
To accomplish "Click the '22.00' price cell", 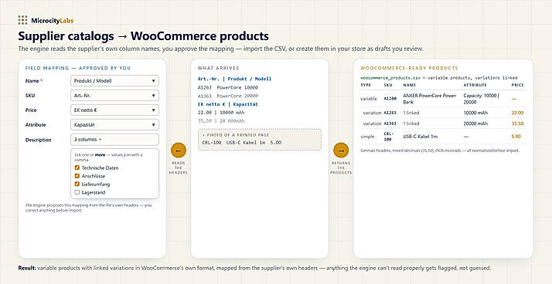I will 517,113.
